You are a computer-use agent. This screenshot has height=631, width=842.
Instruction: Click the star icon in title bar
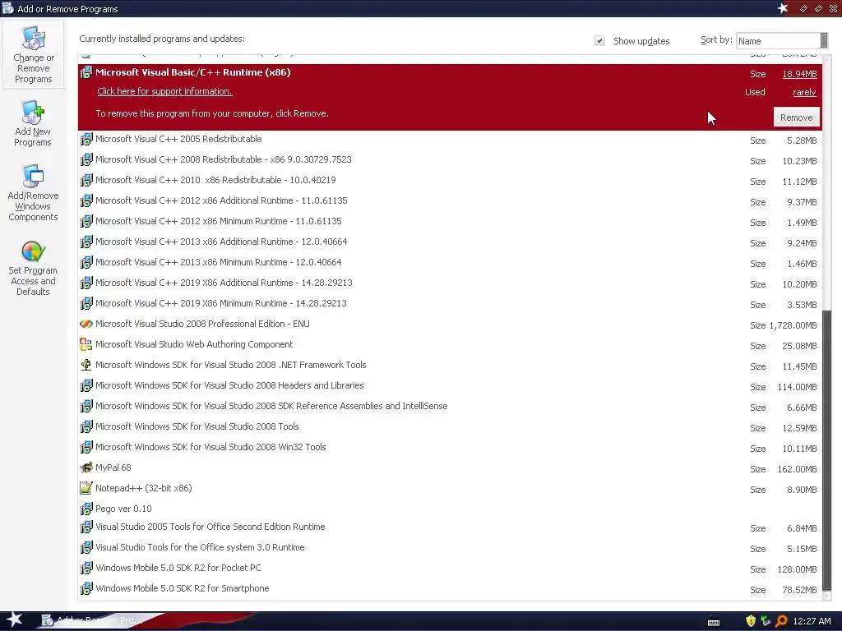click(783, 8)
